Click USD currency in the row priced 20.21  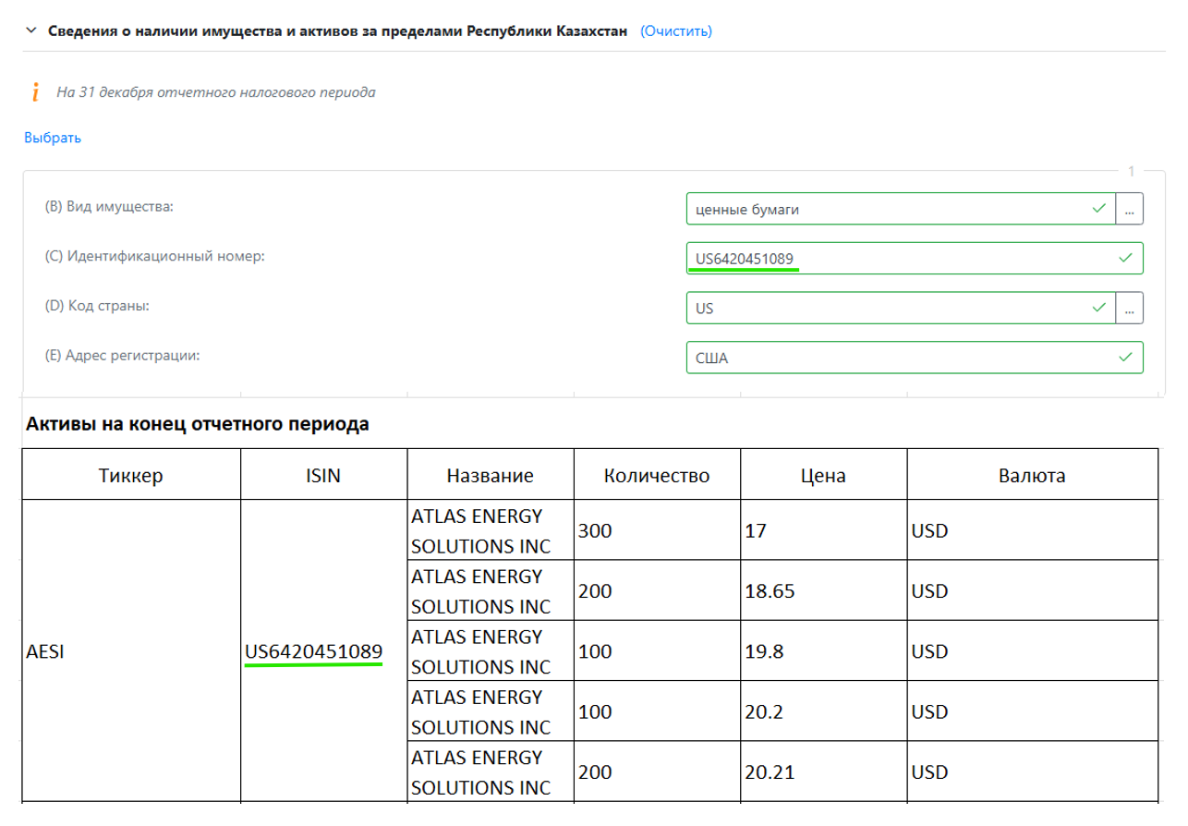tap(1032, 771)
